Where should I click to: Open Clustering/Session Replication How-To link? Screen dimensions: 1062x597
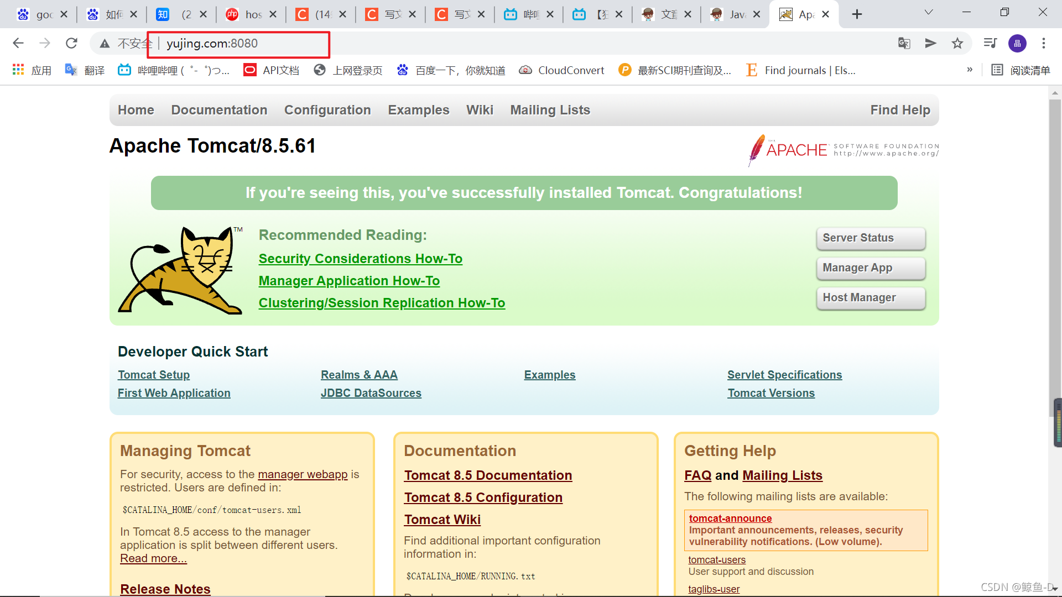[x=382, y=303]
